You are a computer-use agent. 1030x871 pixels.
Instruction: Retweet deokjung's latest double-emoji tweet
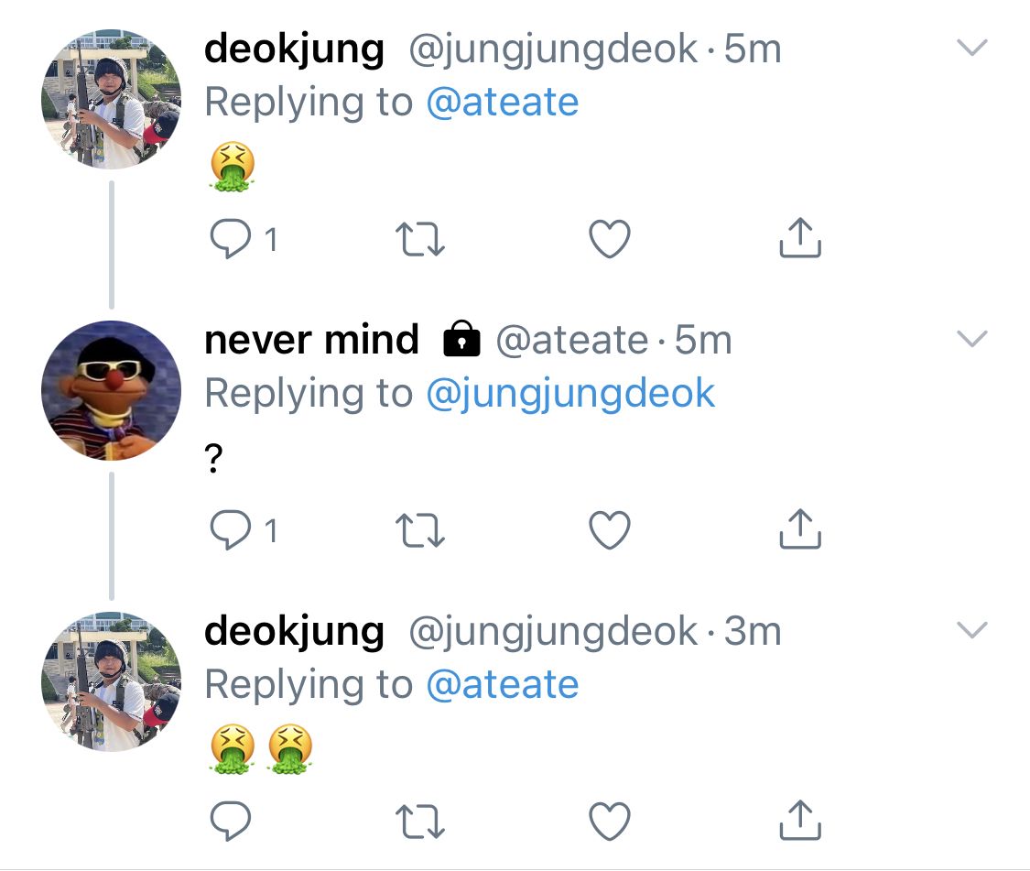420,822
